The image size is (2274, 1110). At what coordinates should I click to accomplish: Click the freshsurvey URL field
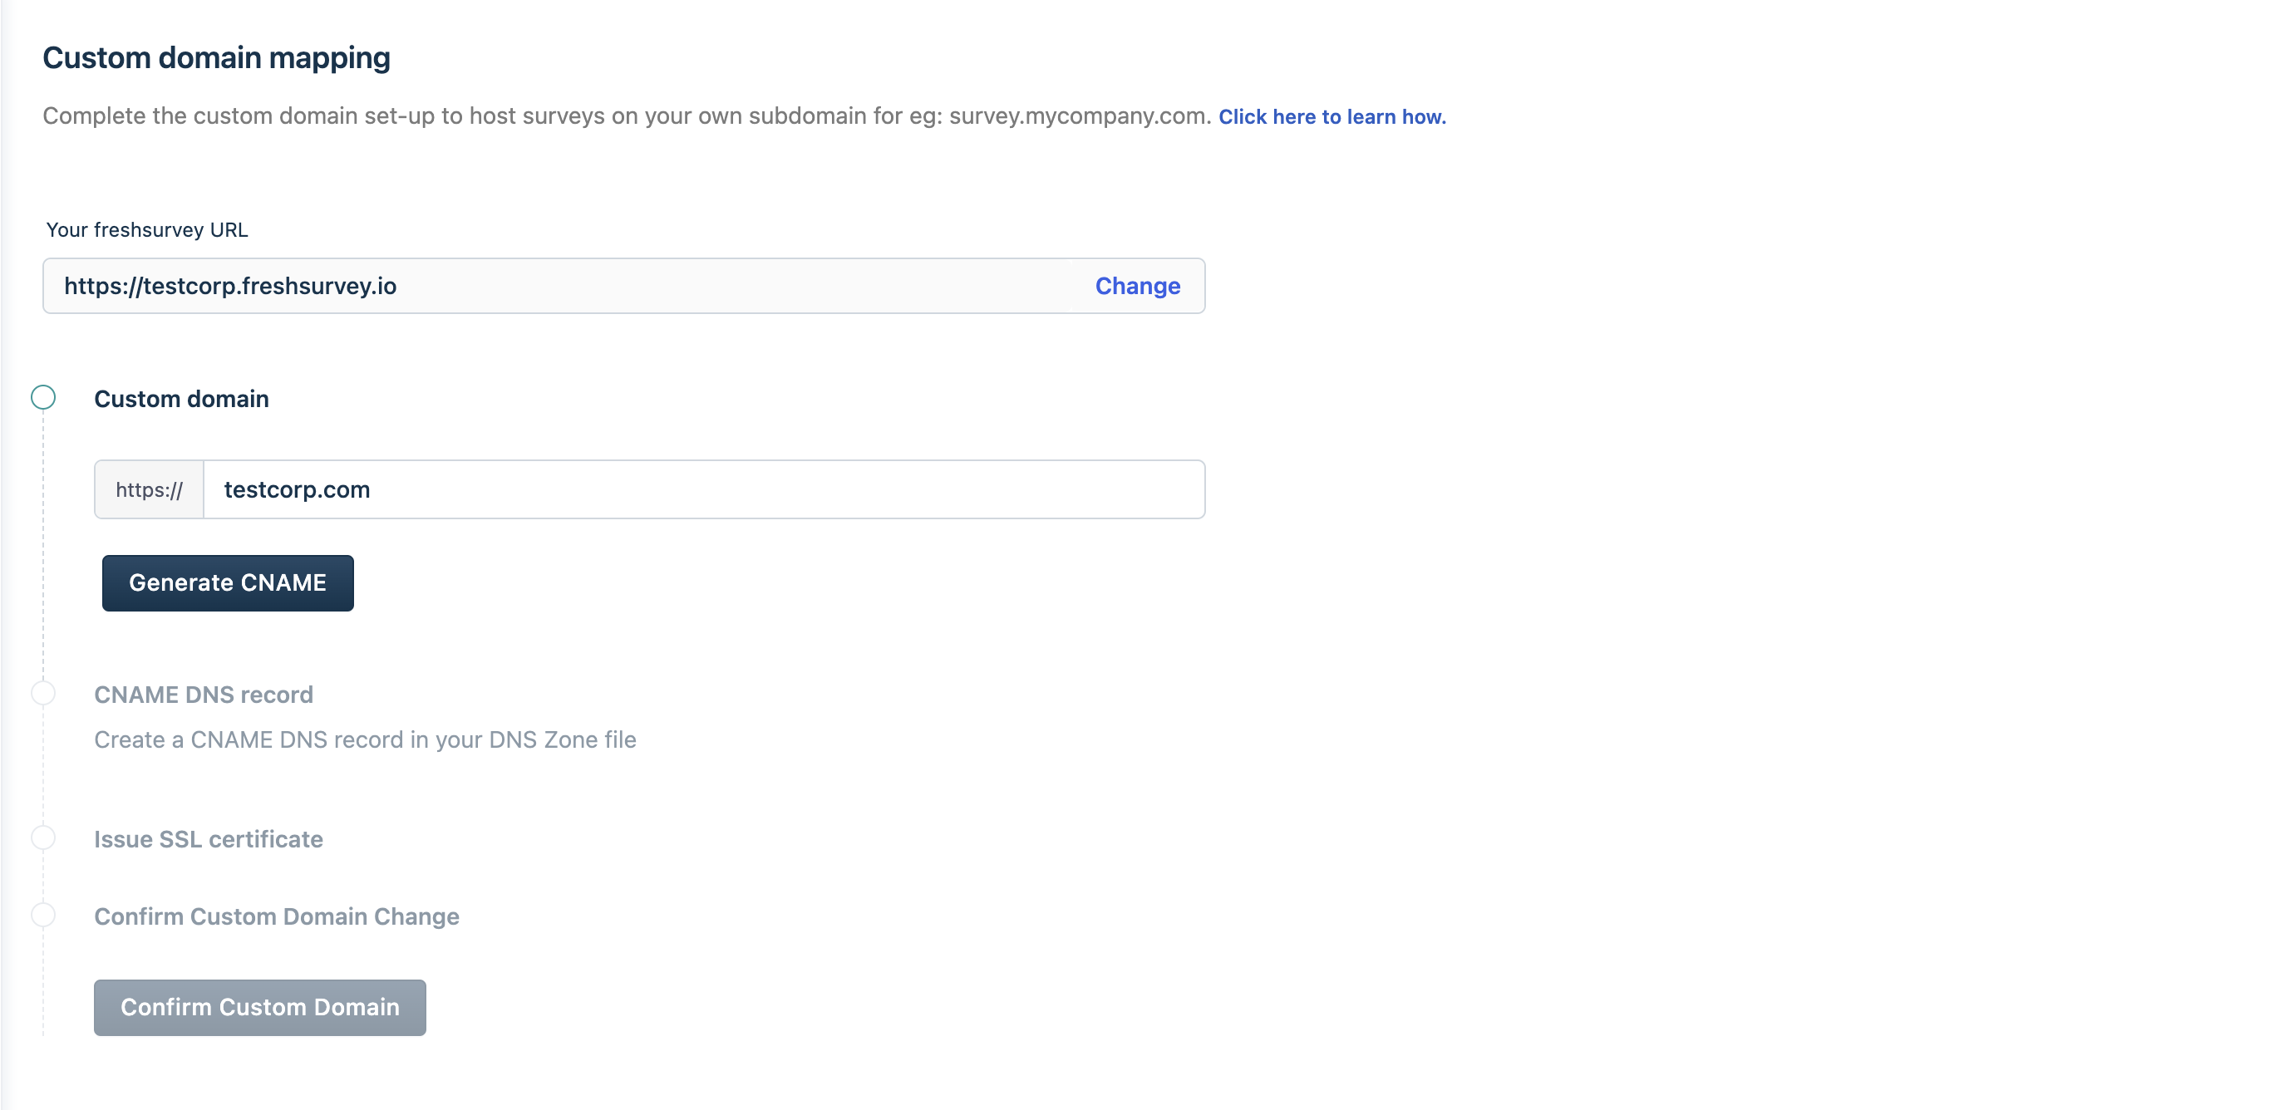click(x=565, y=286)
